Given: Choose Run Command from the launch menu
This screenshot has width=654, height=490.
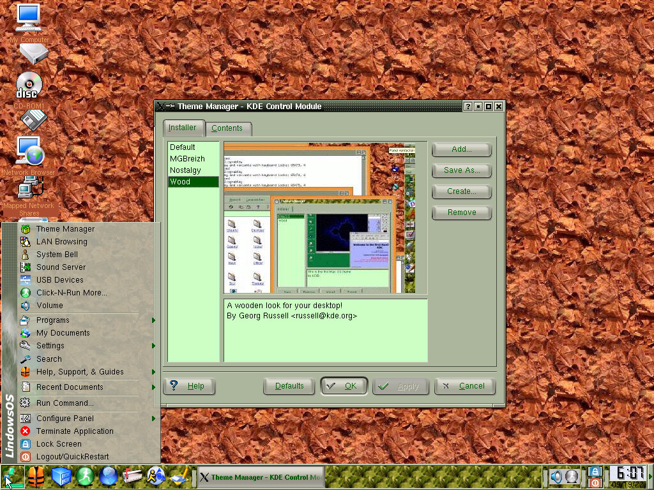Looking at the screenshot, I should point(65,403).
